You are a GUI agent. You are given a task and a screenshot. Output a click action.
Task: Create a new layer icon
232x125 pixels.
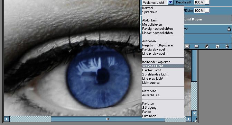217,46
